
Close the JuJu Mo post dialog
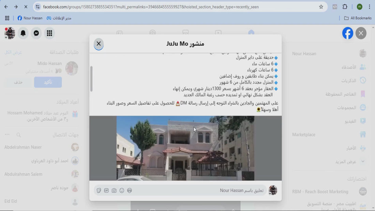(99, 44)
